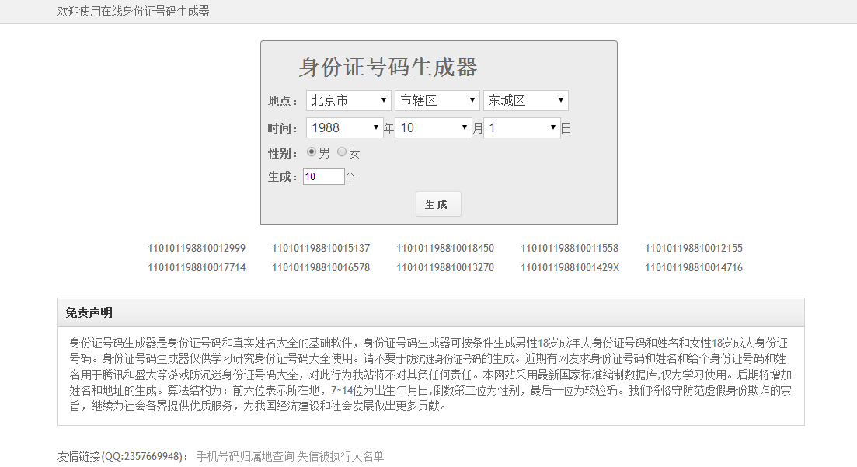This screenshot has height=467, width=857.
Task: Select the 男 gender radio button
Action: pos(312,152)
